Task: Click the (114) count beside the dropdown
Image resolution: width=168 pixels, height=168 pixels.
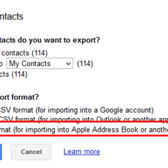Action: tap(85, 64)
